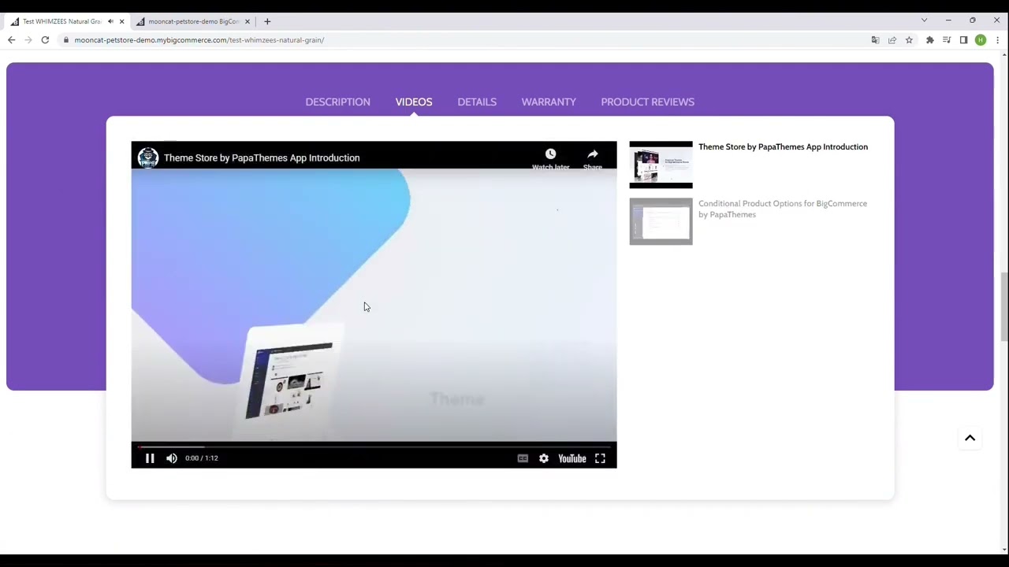Click the share page icon in address bar

[892, 40]
